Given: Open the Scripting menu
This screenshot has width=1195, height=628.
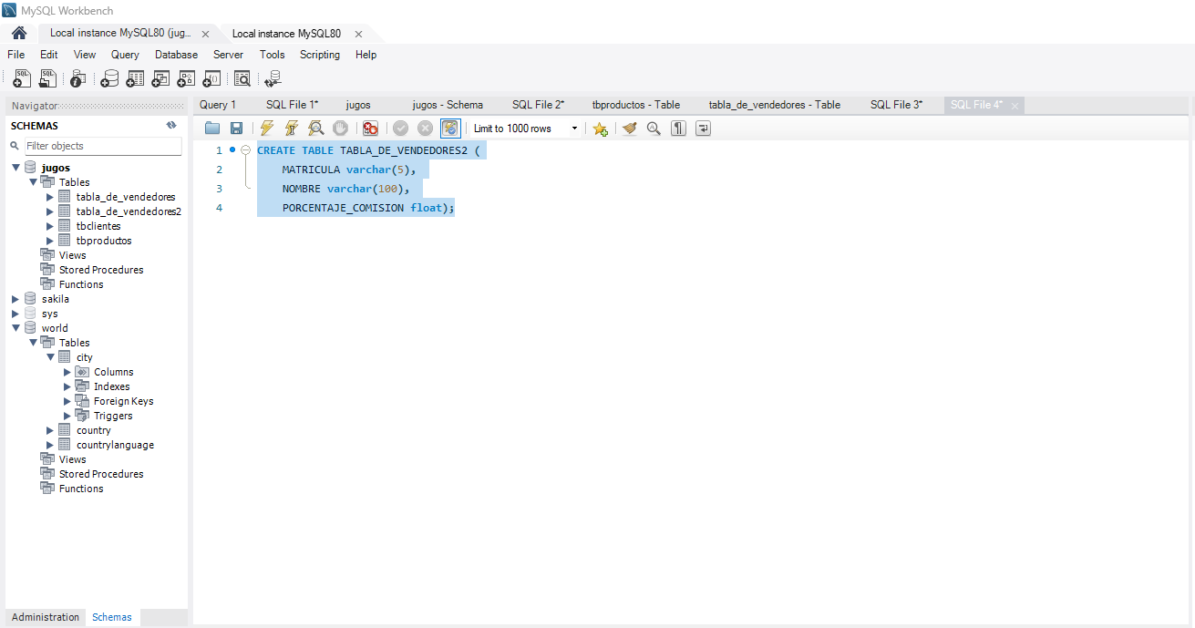Looking at the screenshot, I should tap(320, 55).
